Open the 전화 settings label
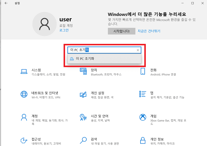The height and width of the screenshot is (146, 207). (153, 70)
